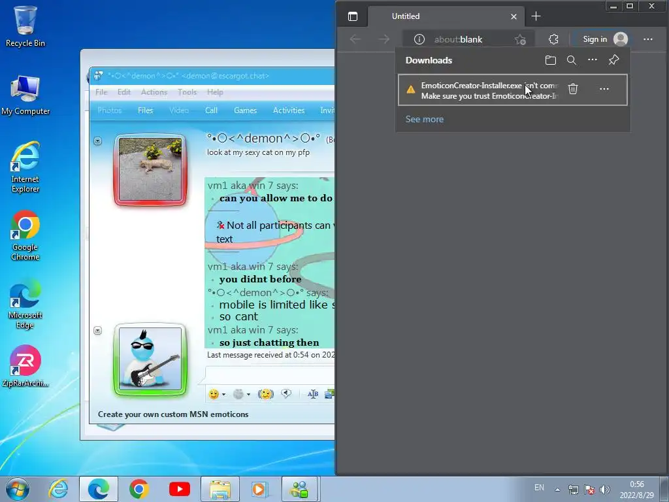Open the Recycle Bin desktop icon
This screenshot has width=669, height=502.
25,26
